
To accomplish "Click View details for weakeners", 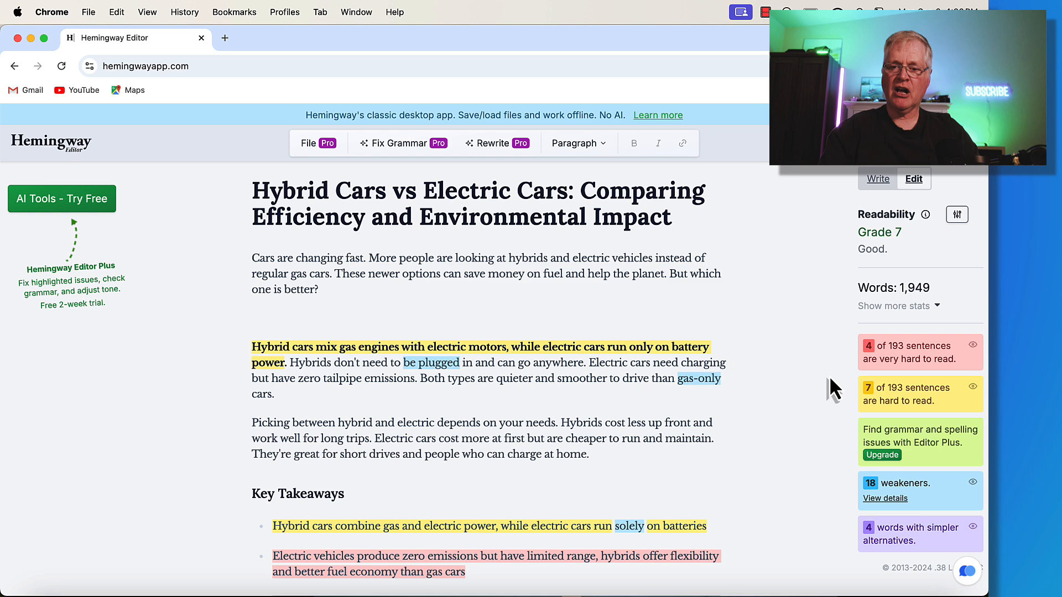I will tap(885, 498).
